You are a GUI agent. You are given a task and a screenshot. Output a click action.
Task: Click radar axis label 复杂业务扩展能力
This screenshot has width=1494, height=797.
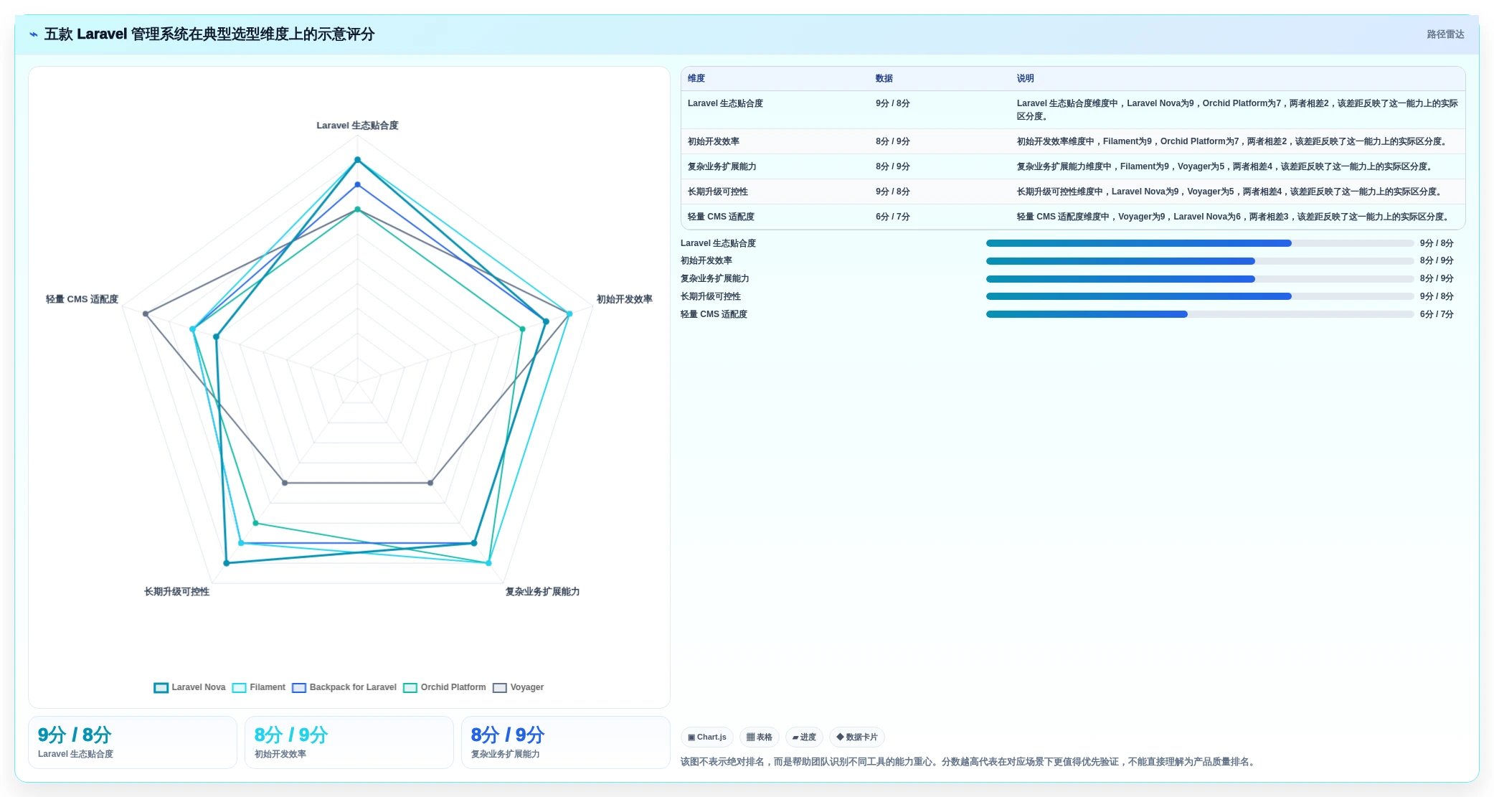[542, 592]
